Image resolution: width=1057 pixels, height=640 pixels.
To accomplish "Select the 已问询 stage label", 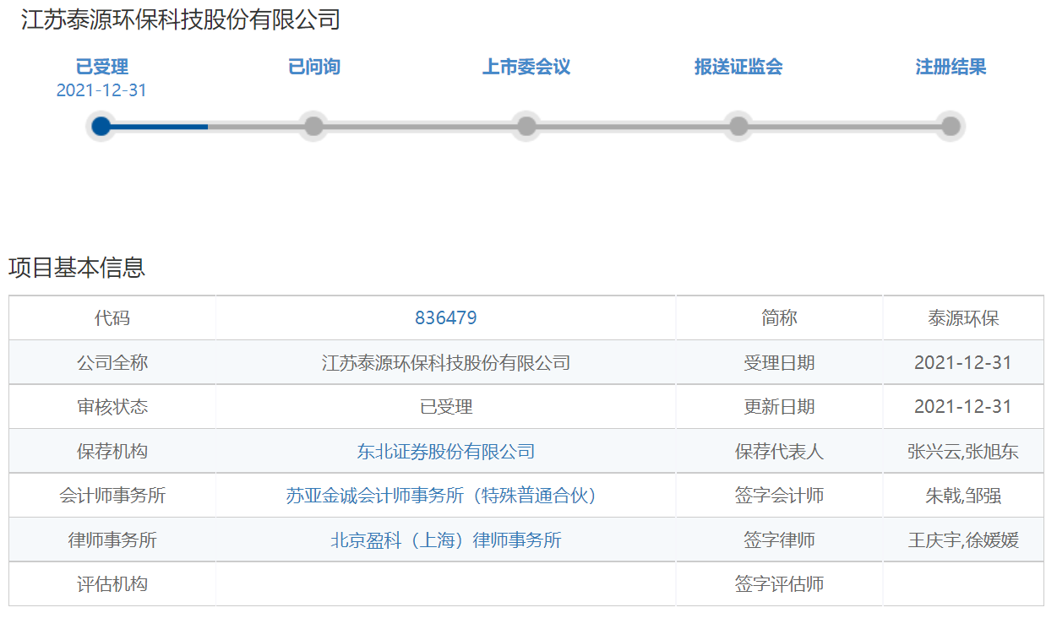I will point(313,67).
